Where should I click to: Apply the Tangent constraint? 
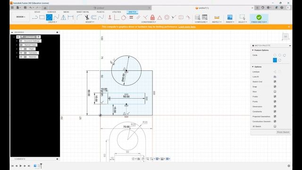pos(124,17)
